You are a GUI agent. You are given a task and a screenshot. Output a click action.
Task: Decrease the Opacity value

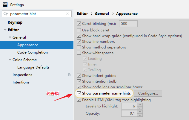tap(140, 115)
